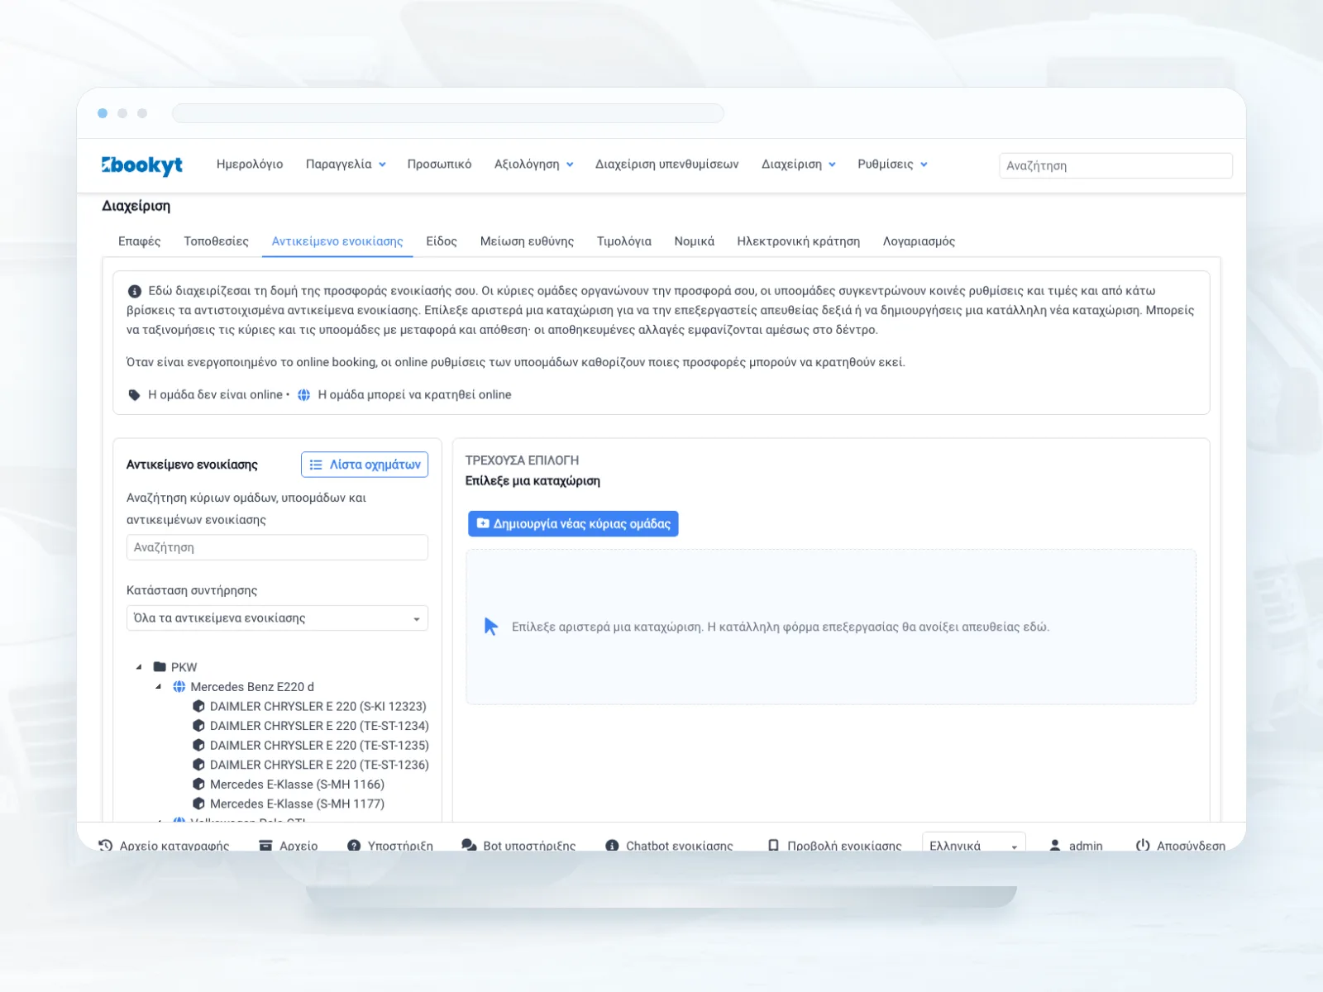This screenshot has width=1323, height=992.
Task: Click the top Αναζήτηση search field
Action: (1115, 165)
